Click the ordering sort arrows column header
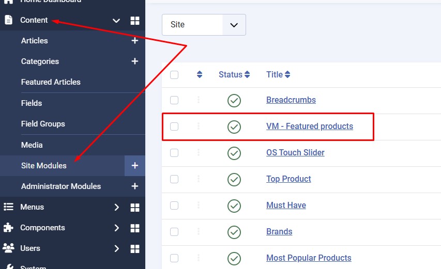 200,75
